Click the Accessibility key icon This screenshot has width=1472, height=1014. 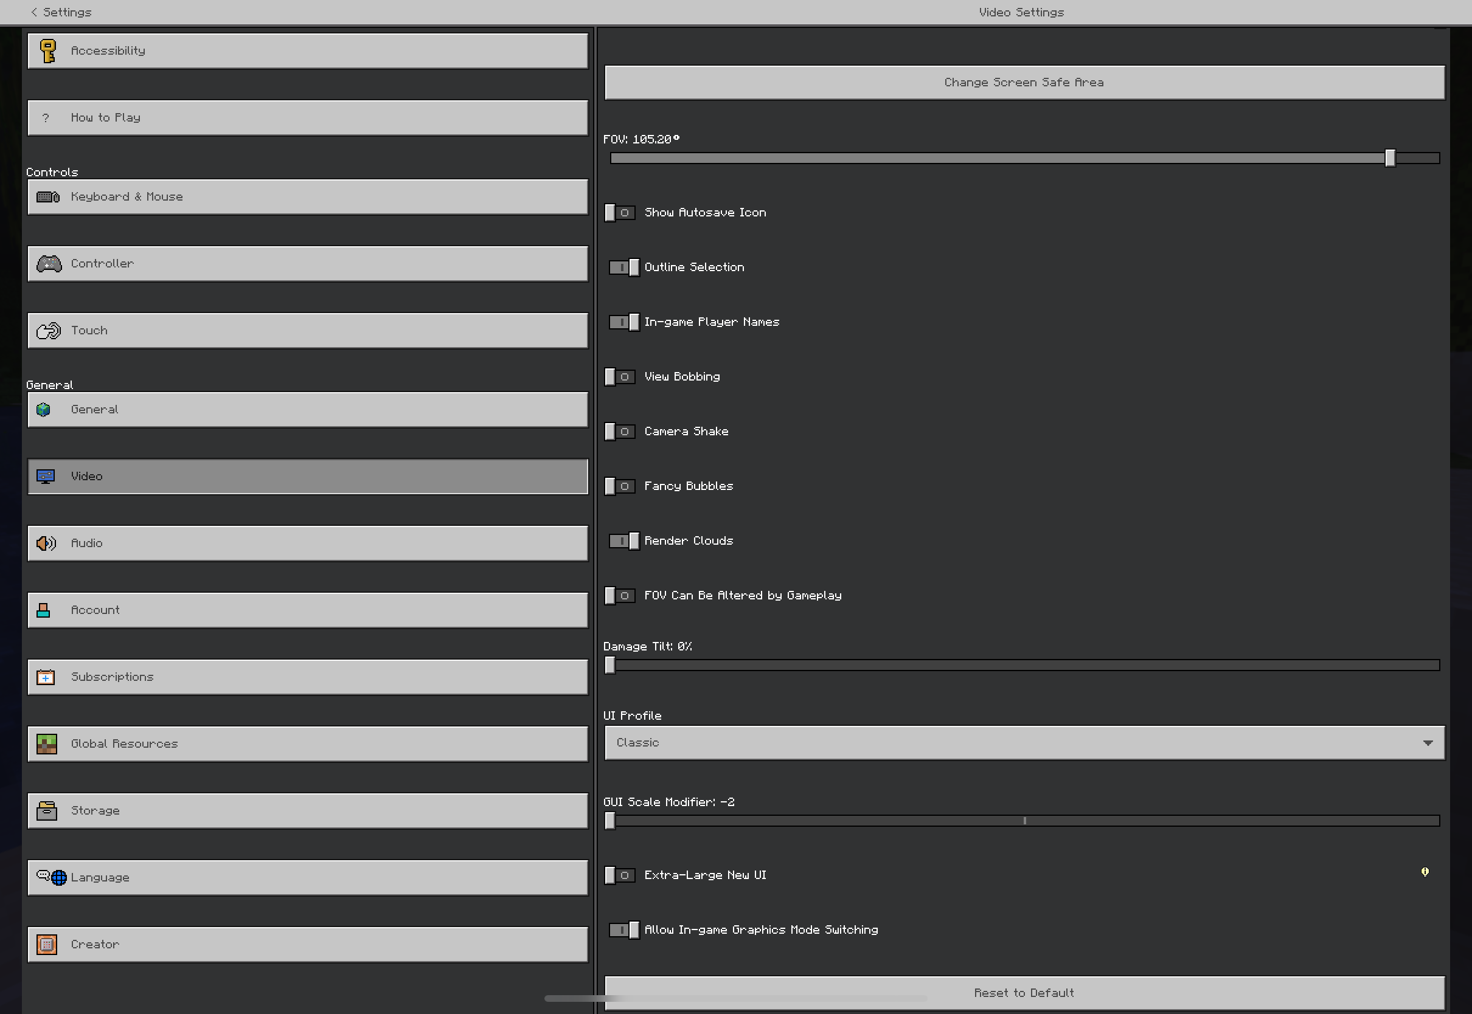click(x=47, y=51)
